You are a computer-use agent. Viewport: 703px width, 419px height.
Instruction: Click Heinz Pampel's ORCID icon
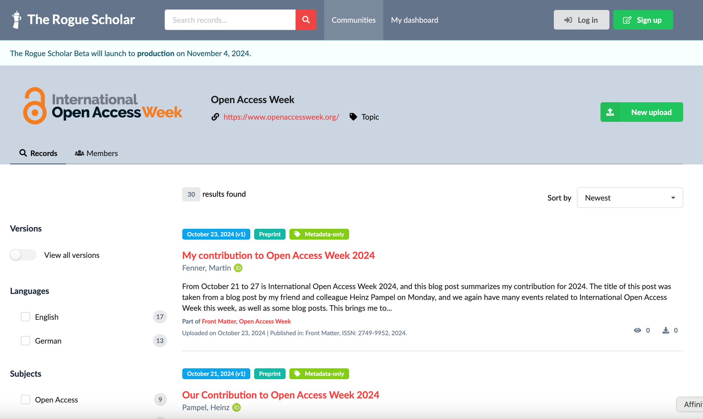point(237,407)
